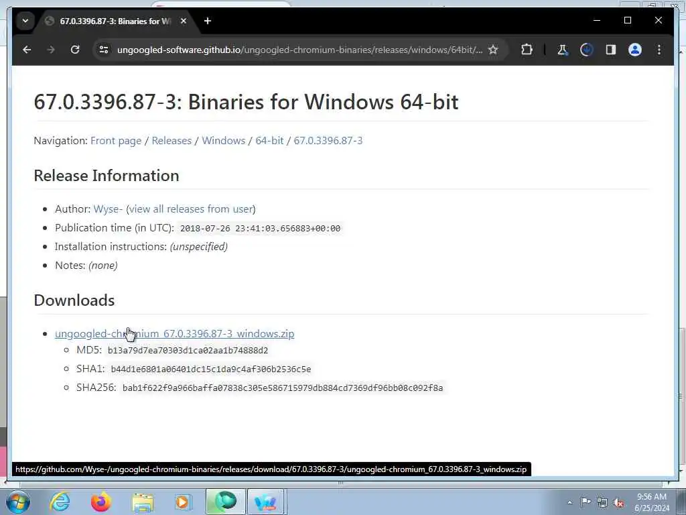View site information icon in address bar
The image size is (686, 515).
pyautogui.click(x=104, y=50)
